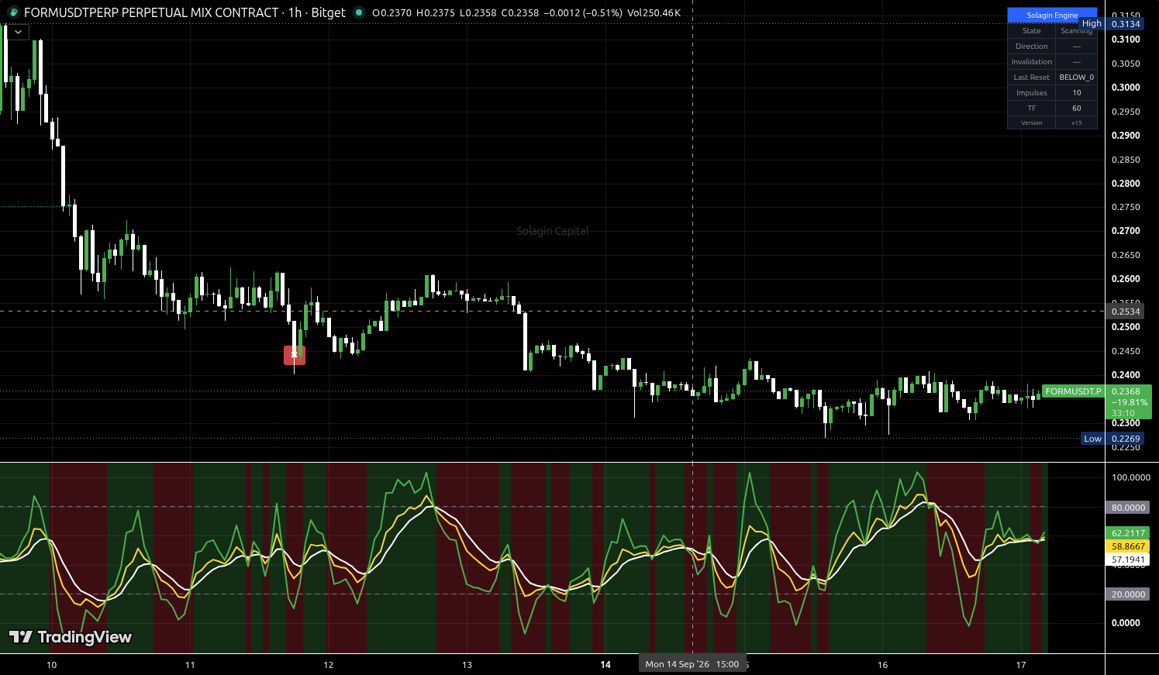Image resolution: width=1159 pixels, height=675 pixels.
Task: Click the Version v15 cell
Action: click(1077, 122)
